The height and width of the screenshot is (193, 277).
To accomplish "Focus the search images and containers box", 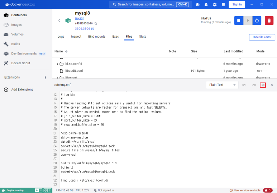I will click(x=150, y=5).
